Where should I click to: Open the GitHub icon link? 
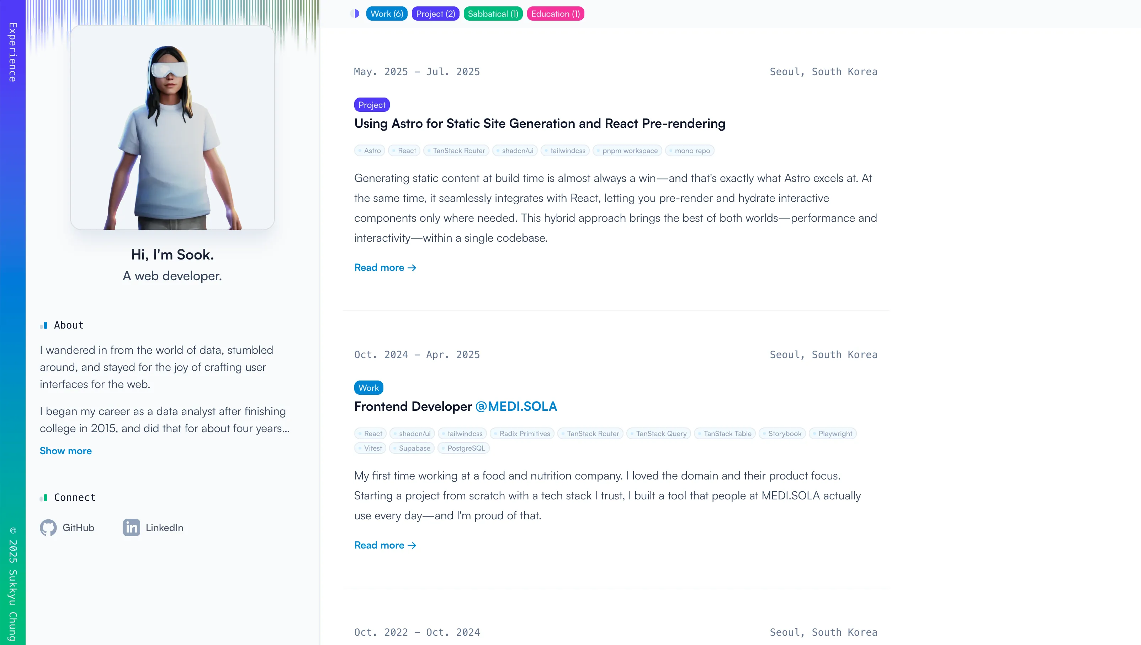pos(48,528)
